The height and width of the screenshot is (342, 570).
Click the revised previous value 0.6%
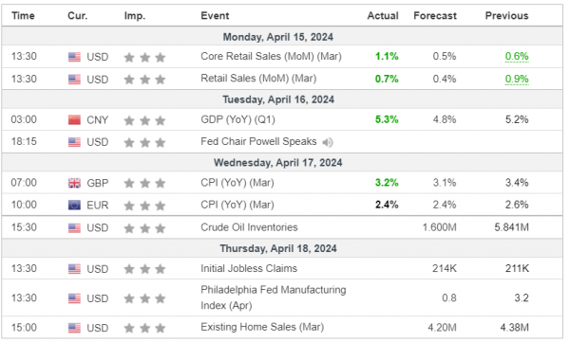coord(517,57)
